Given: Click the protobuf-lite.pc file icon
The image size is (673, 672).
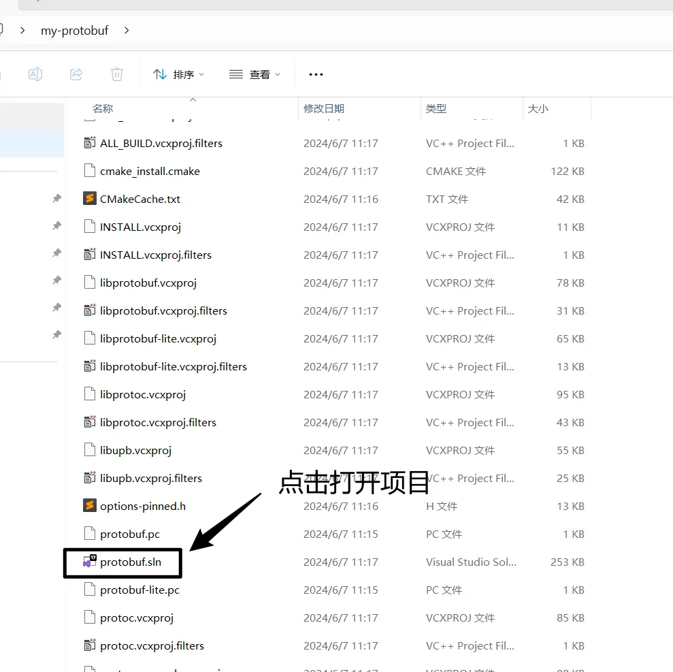Looking at the screenshot, I should coord(90,589).
